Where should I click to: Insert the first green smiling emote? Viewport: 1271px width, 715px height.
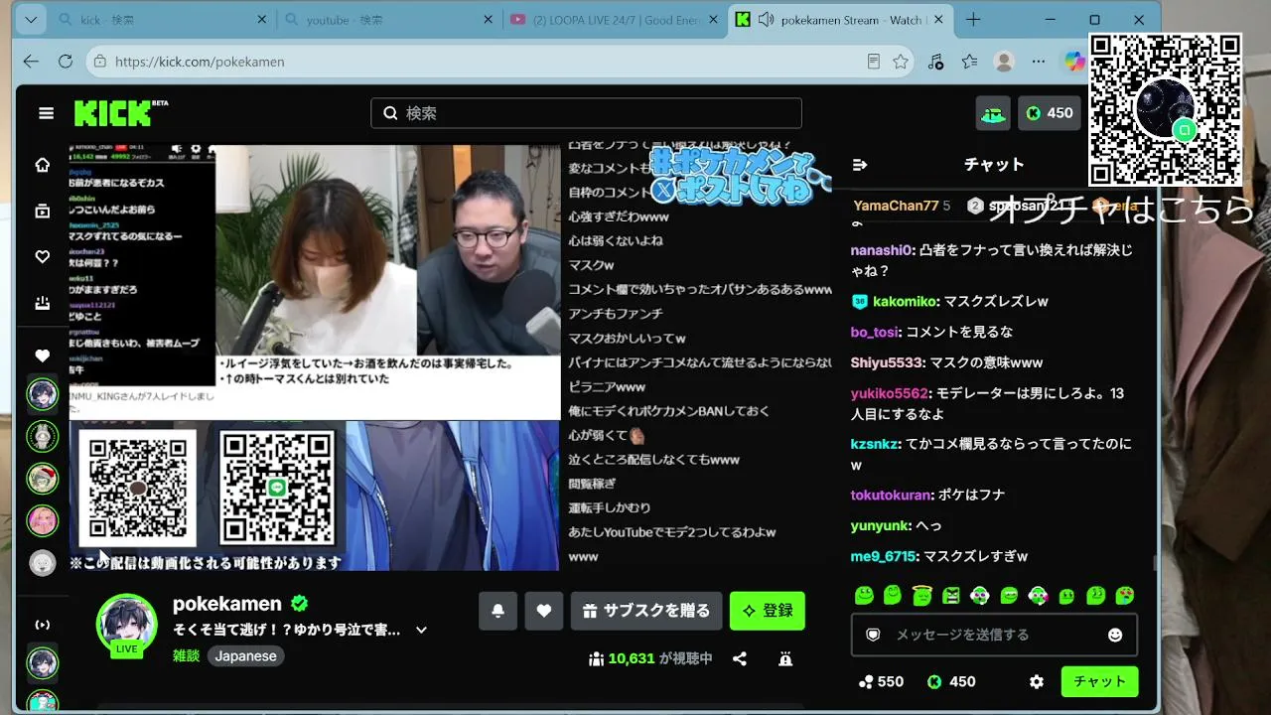864,596
